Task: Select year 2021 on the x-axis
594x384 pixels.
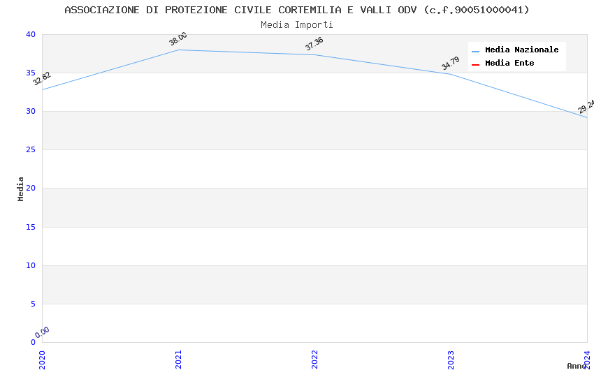Action: click(x=178, y=360)
